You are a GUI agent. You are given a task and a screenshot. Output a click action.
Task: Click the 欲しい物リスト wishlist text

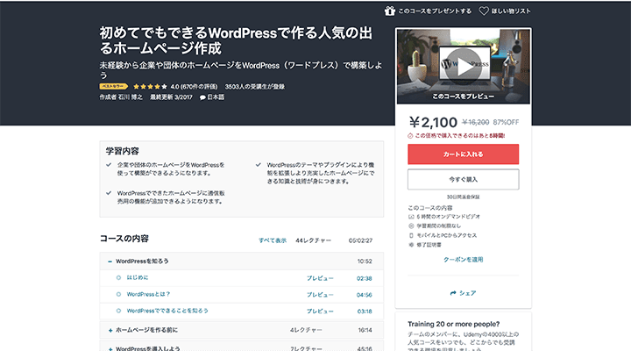(511, 11)
